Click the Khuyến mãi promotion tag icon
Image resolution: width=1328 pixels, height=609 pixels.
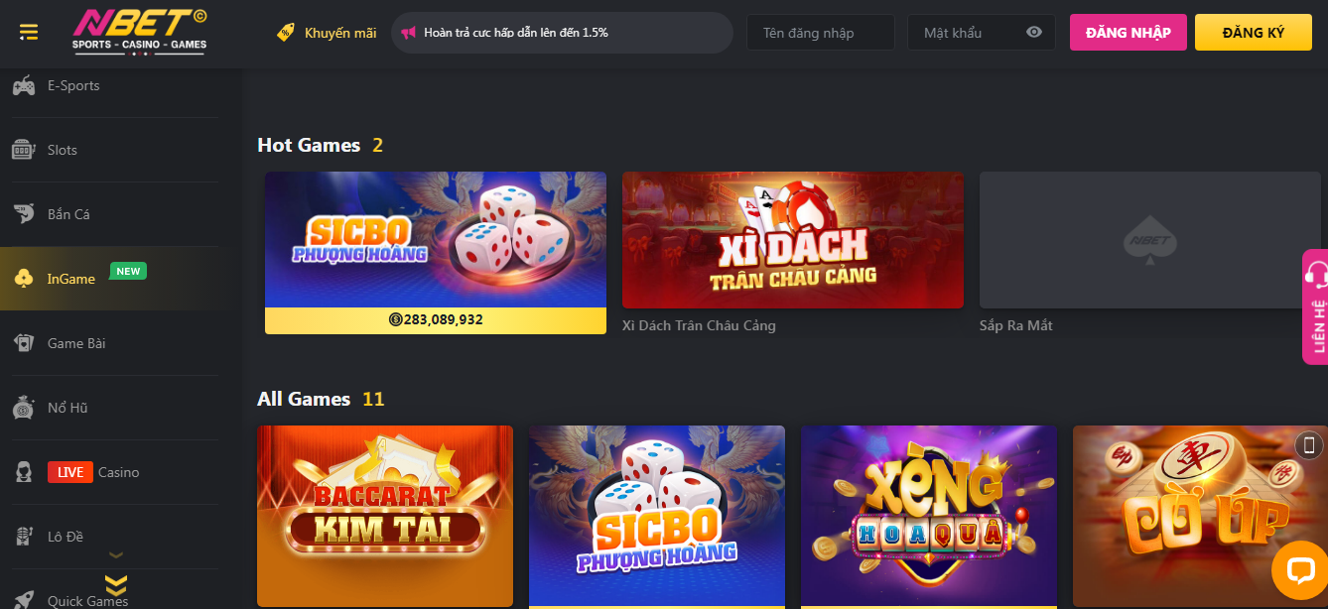pyautogui.click(x=287, y=33)
